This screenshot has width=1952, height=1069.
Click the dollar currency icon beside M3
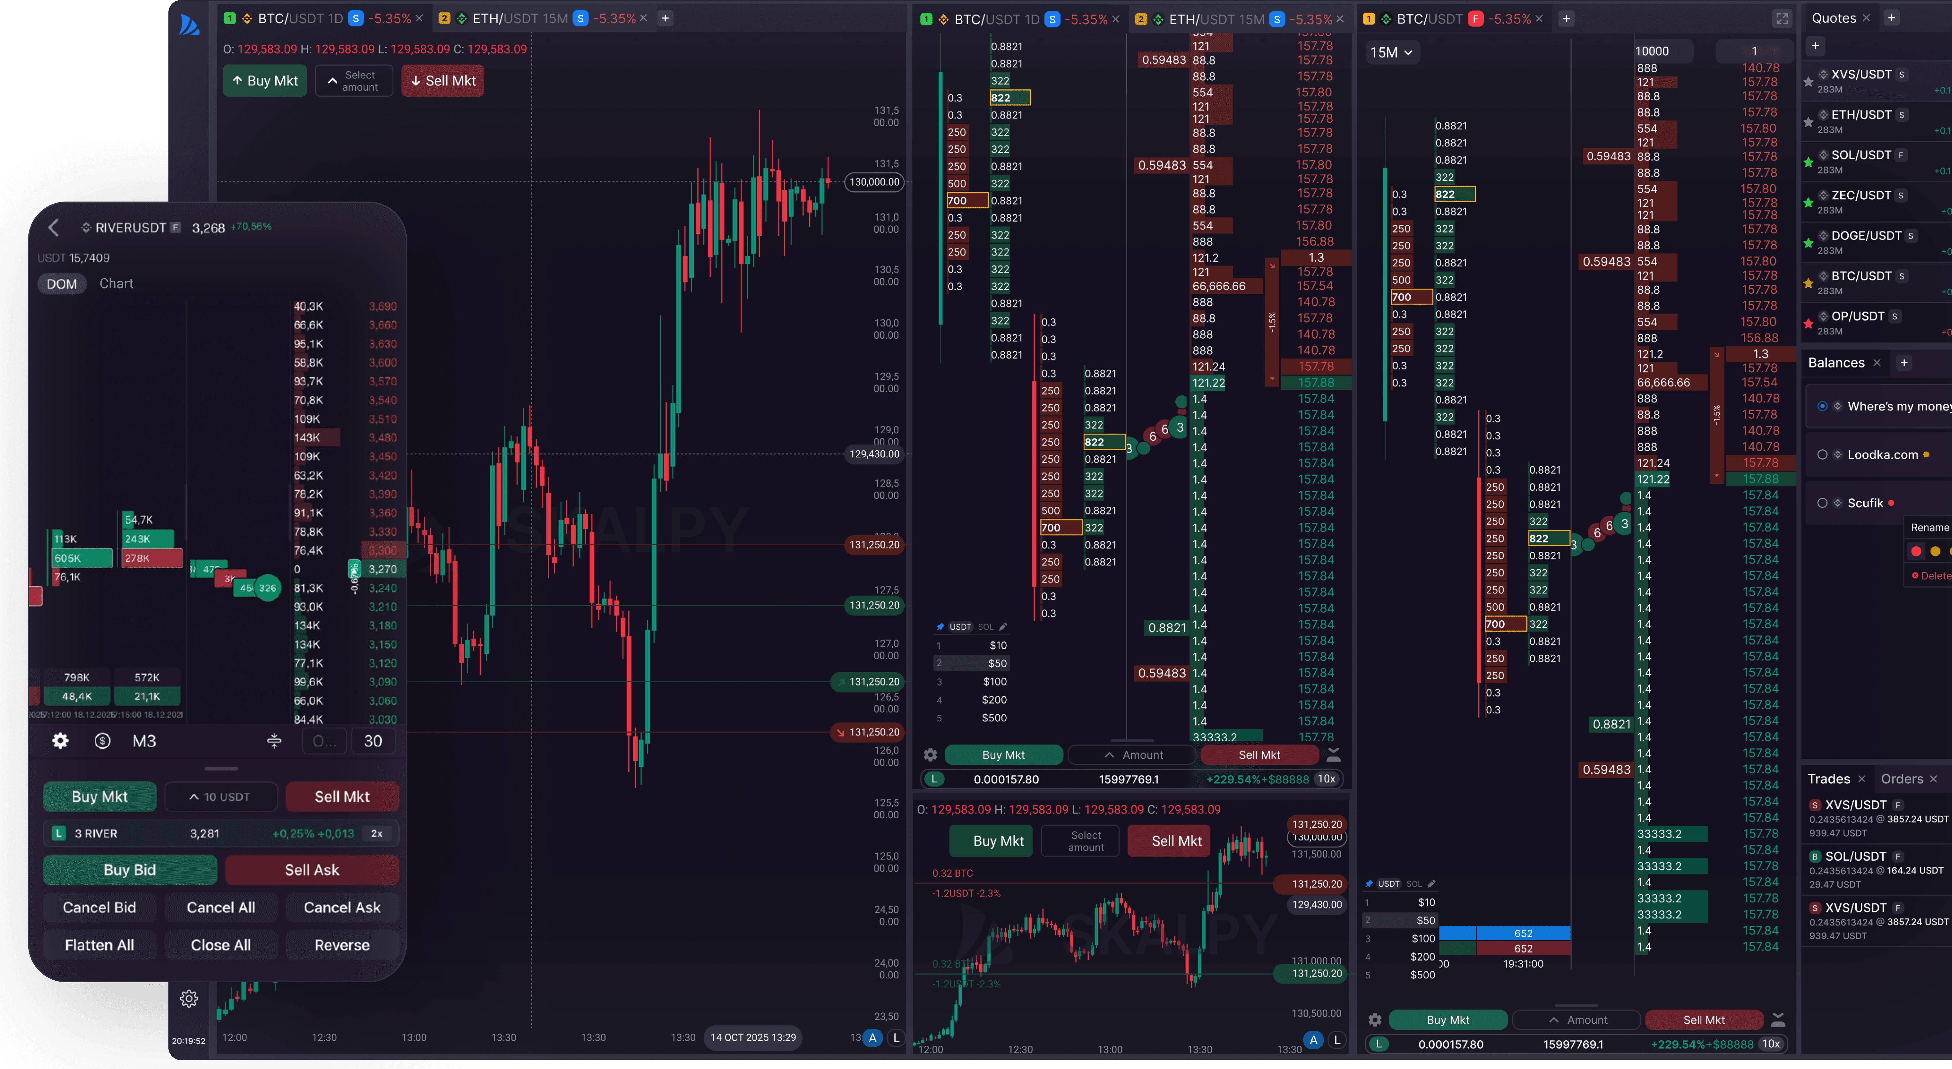pos(102,741)
